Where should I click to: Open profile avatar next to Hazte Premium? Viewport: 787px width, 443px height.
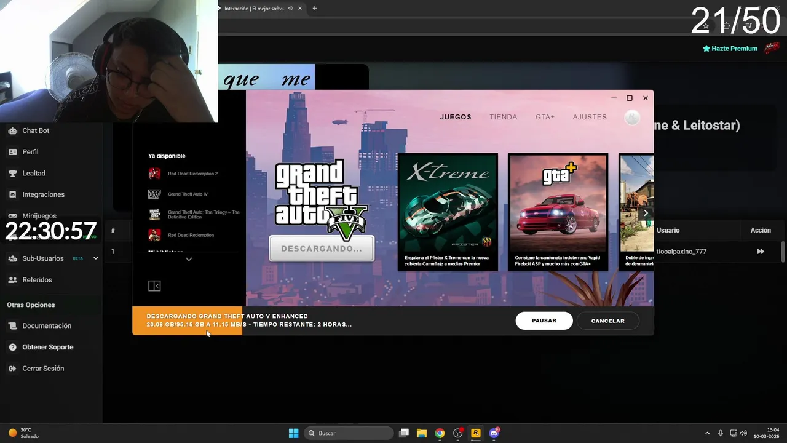(772, 48)
